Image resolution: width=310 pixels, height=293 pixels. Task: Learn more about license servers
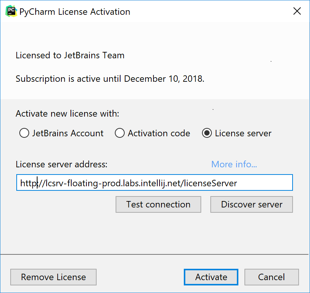coord(233,164)
